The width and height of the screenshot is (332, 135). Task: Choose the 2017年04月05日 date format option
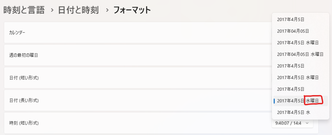tap(293, 31)
